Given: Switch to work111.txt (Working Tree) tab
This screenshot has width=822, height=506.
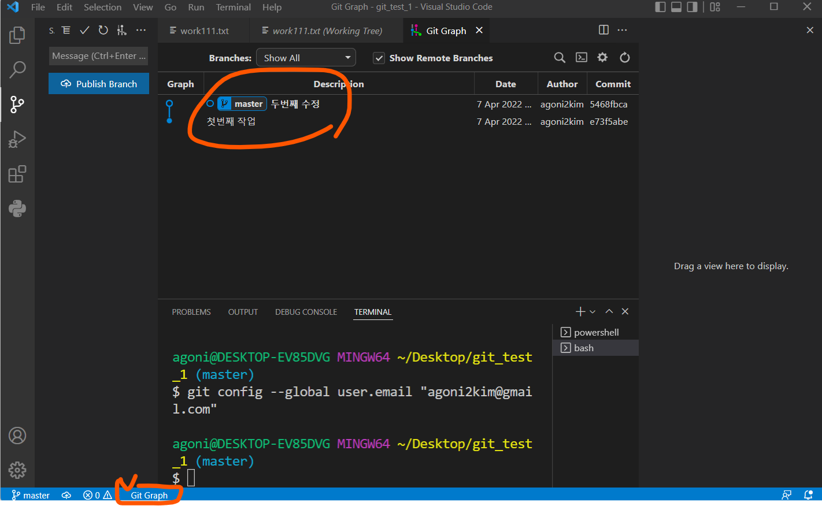Looking at the screenshot, I should click(x=327, y=31).
